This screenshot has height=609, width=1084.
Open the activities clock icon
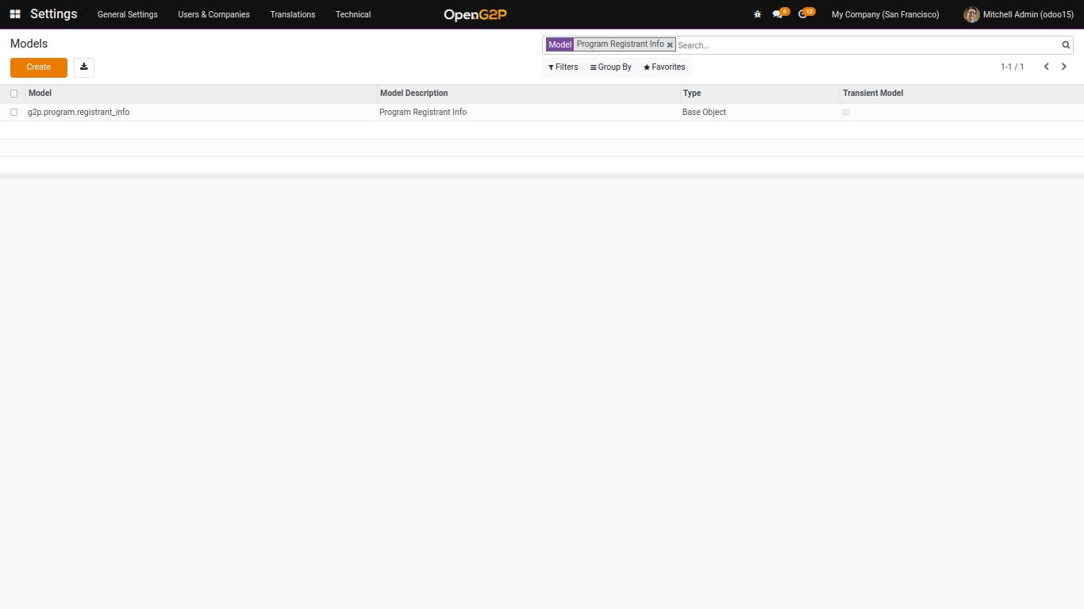pos(803,14)
